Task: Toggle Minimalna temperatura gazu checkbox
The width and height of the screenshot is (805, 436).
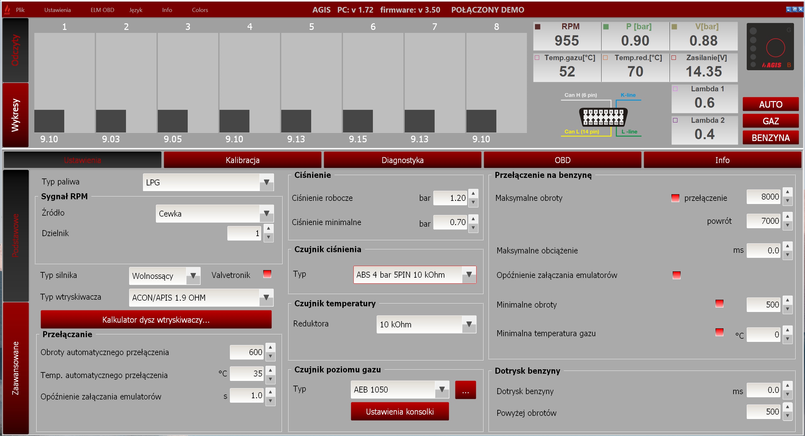Action: tap(719, 332)
